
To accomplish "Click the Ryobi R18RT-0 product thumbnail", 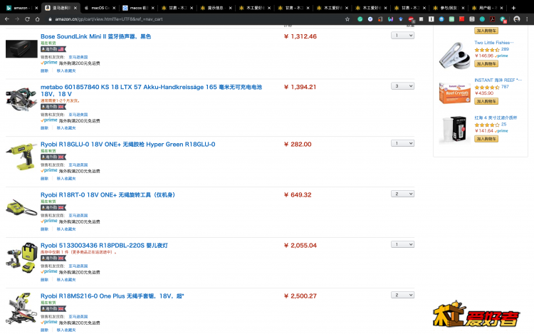I will coord(21,208).
